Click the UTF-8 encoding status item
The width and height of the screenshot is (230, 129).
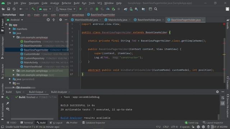click(x=174, y=127)
